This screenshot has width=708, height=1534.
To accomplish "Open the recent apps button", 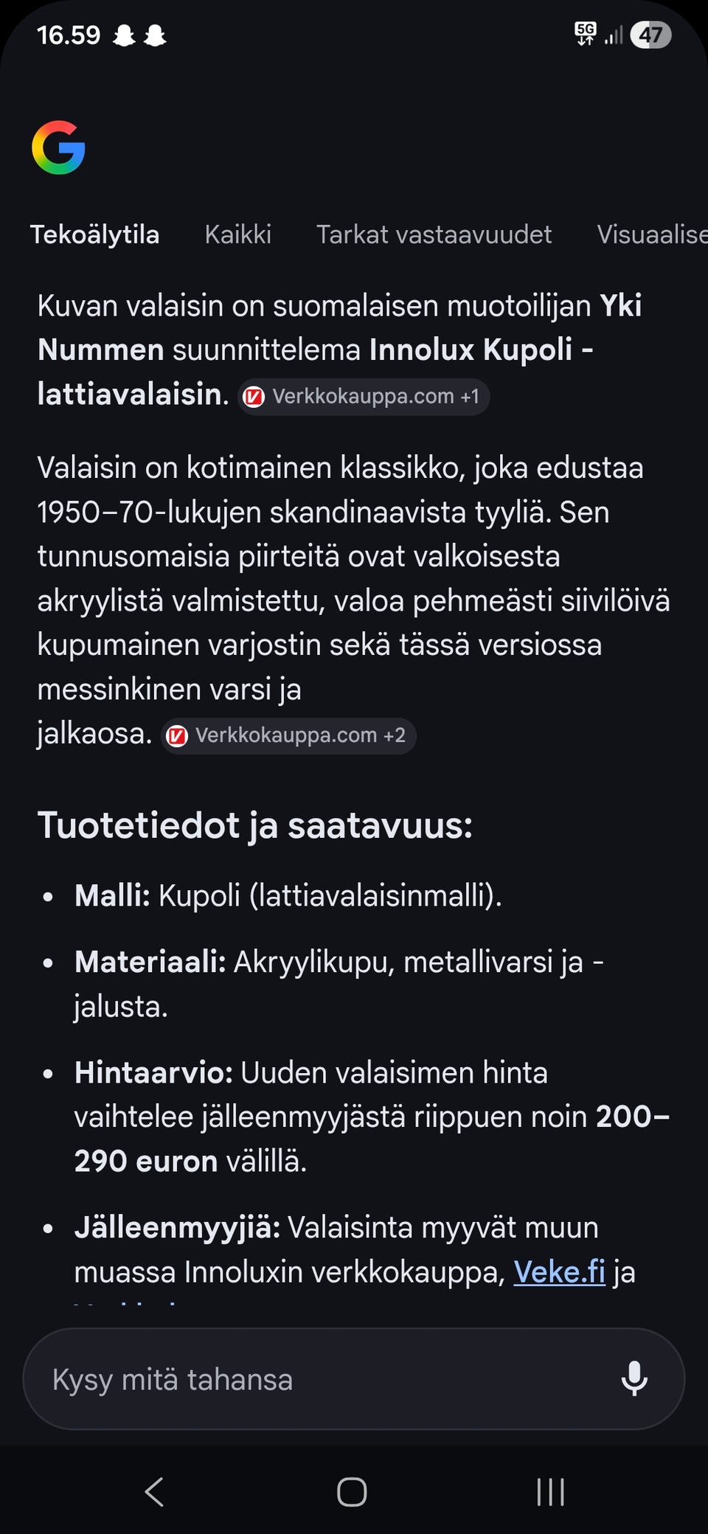I will [x=550, y=1493].
